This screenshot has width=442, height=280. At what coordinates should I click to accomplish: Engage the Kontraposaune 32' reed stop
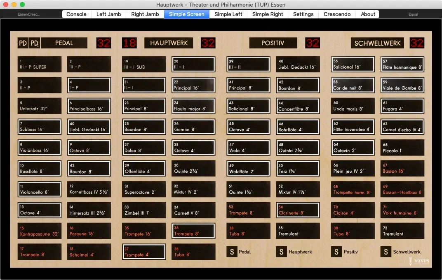coord(40,231)
